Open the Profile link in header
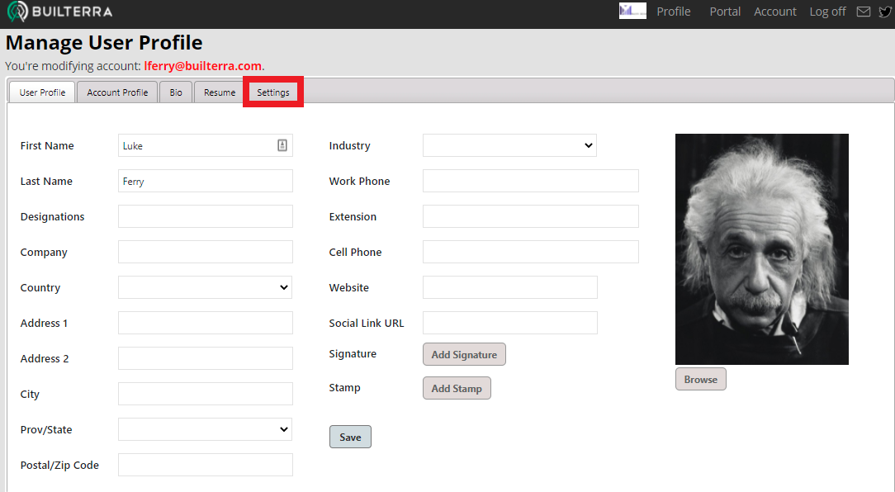 point(674,12)
